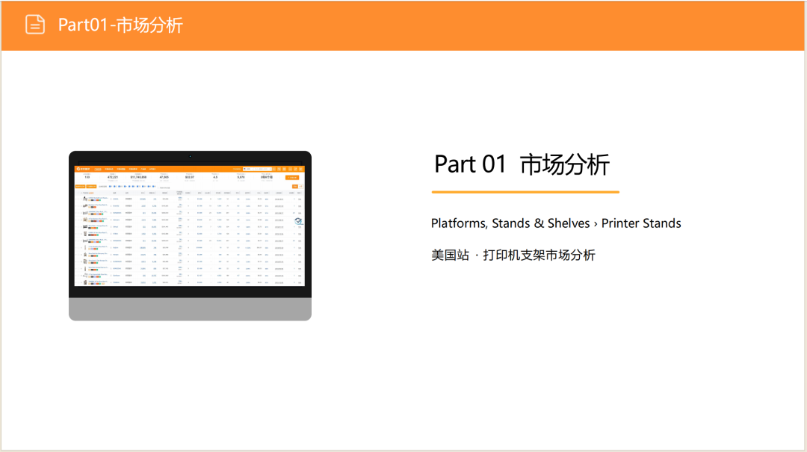Click the round checkmark badge inside the embedded screenshot
Screen dimensions: 807x452
pyautogui.click(x=297, y=221)
